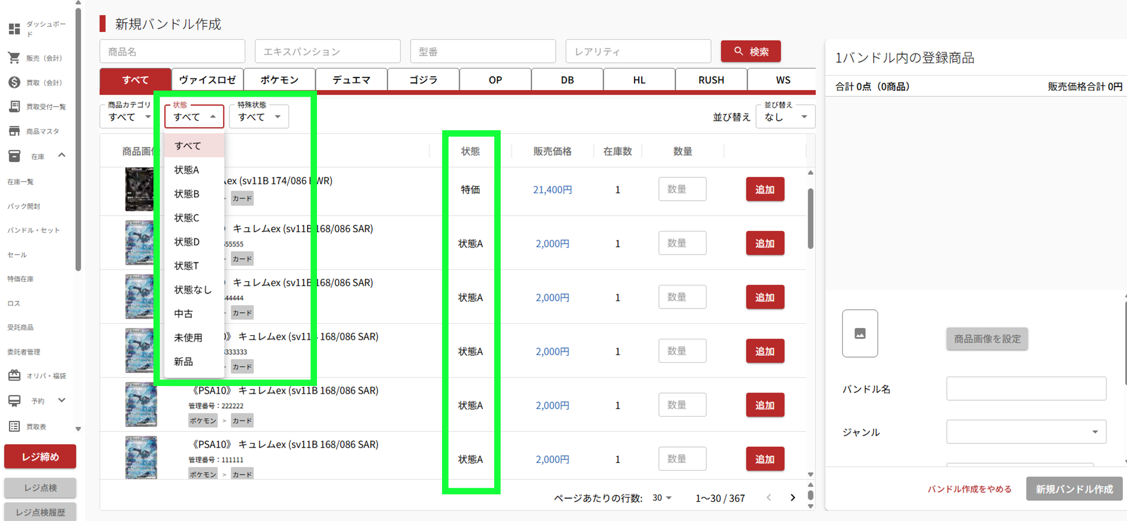Select 状態A from the dropdown list

(x=194, y=170)
